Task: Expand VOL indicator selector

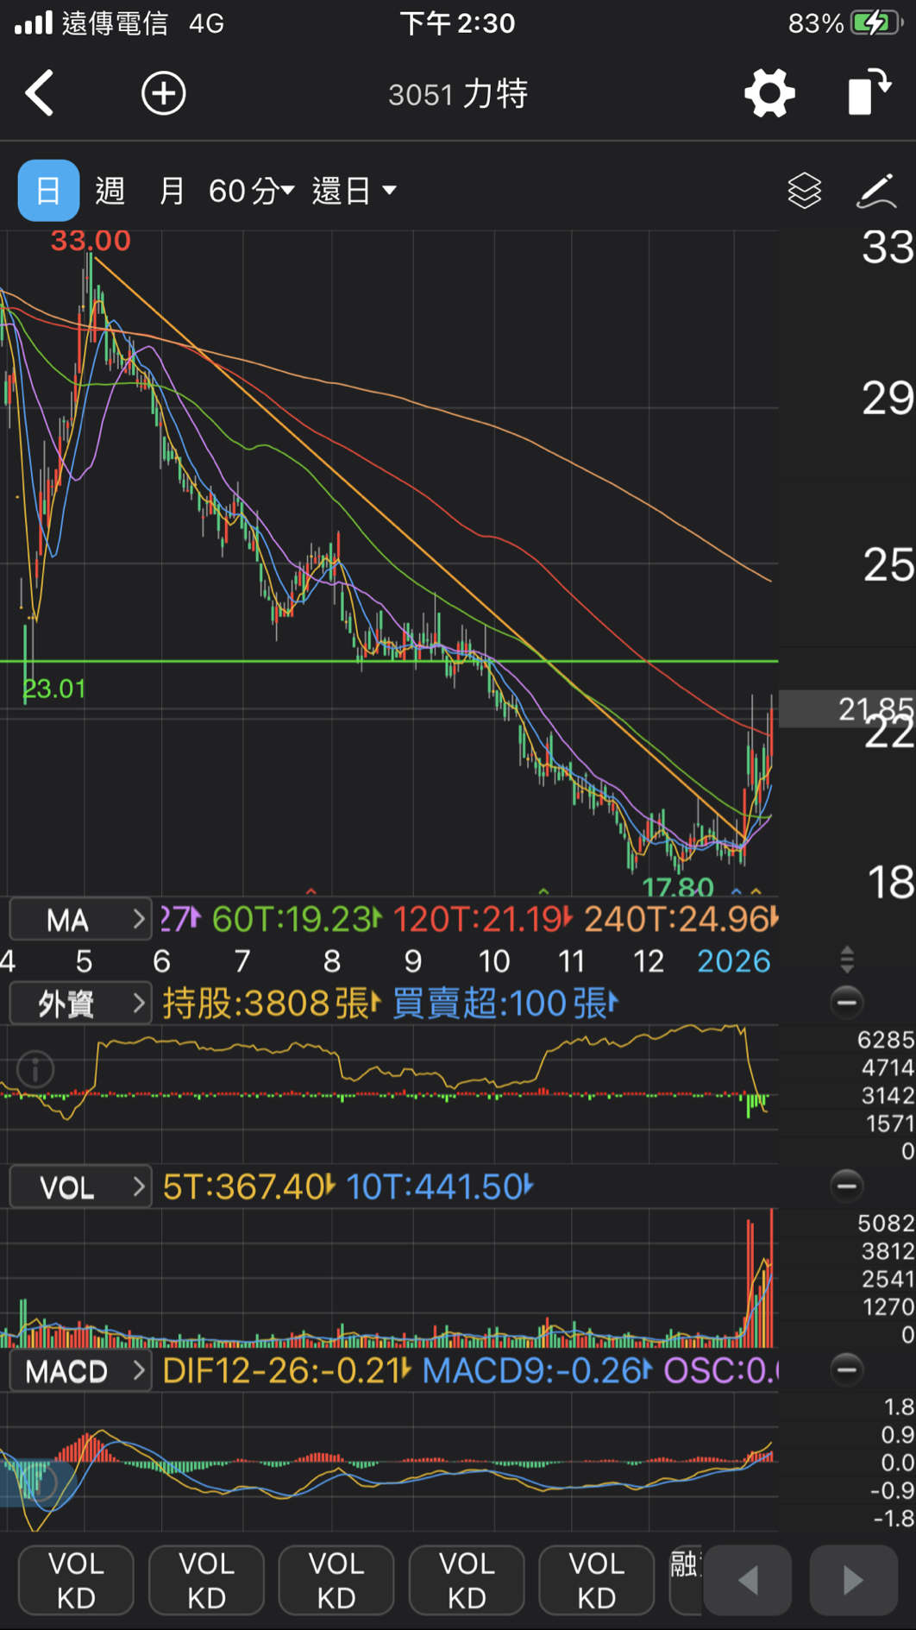Action: coord(80,1187)
